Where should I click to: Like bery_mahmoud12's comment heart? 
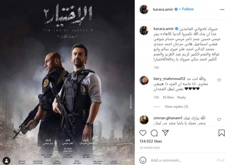tap(219, 80)
